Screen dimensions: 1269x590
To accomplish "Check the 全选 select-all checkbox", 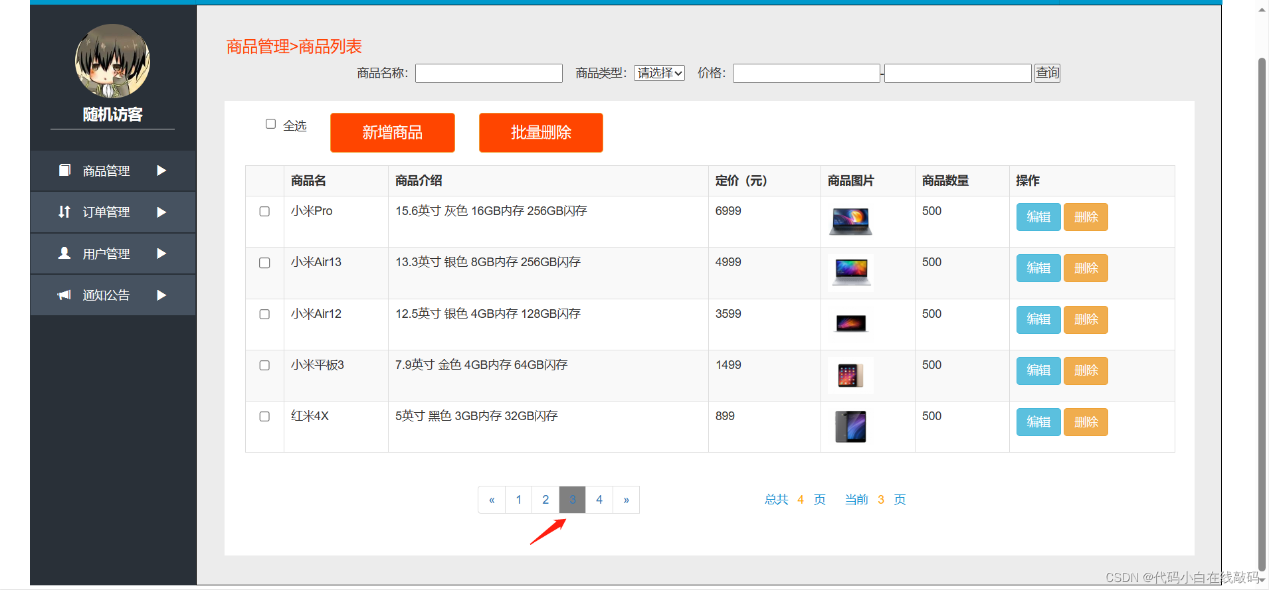I will click(270, 124).
